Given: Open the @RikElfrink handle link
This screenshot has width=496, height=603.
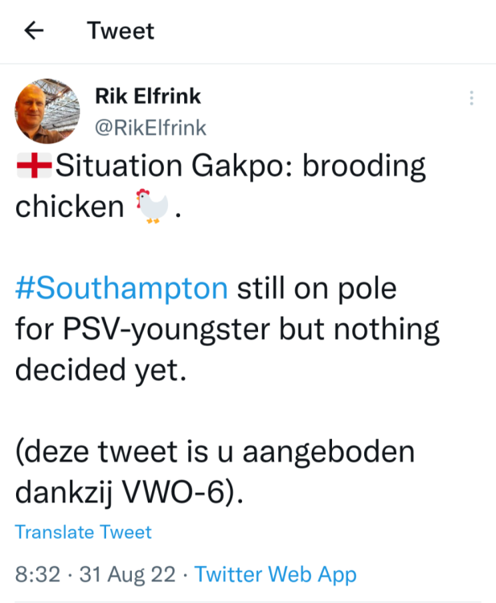Looking at the screenshot, I should pyautogui.click(x=150, y=127).
